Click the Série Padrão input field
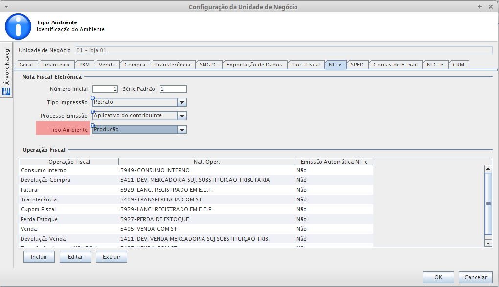Image resolution: width=499 pixels, height=287 pixels. (x=173, y=89)
